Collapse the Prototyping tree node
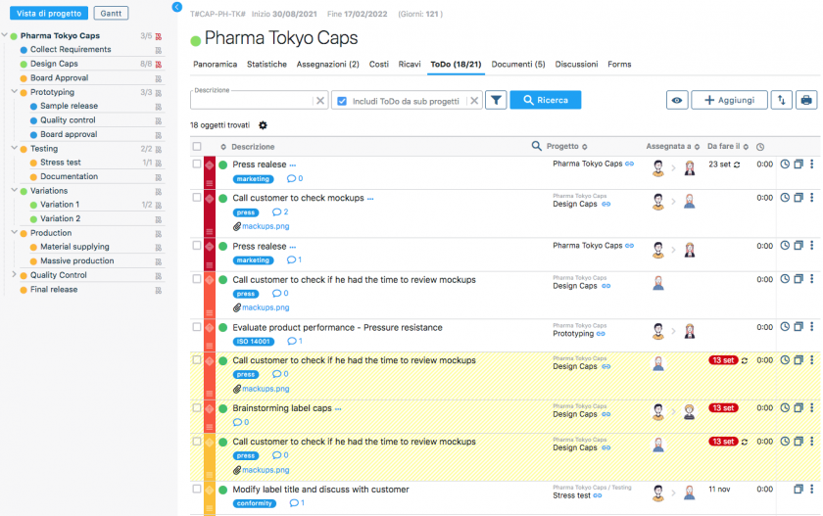 tap(14, 92)
